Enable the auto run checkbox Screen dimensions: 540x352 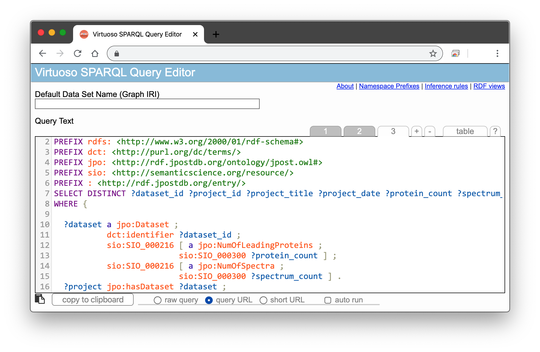pos(328,300)
